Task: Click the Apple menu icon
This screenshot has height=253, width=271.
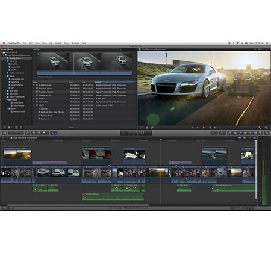Action: 4,43
